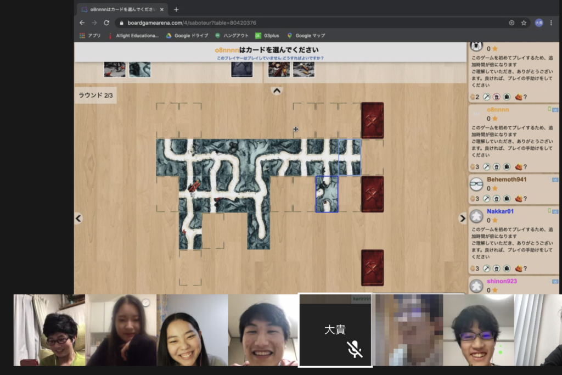The height and width of the screenshot is (375, 562).
Task: Open the o8nnnn player name link
Action: point(498,110)
